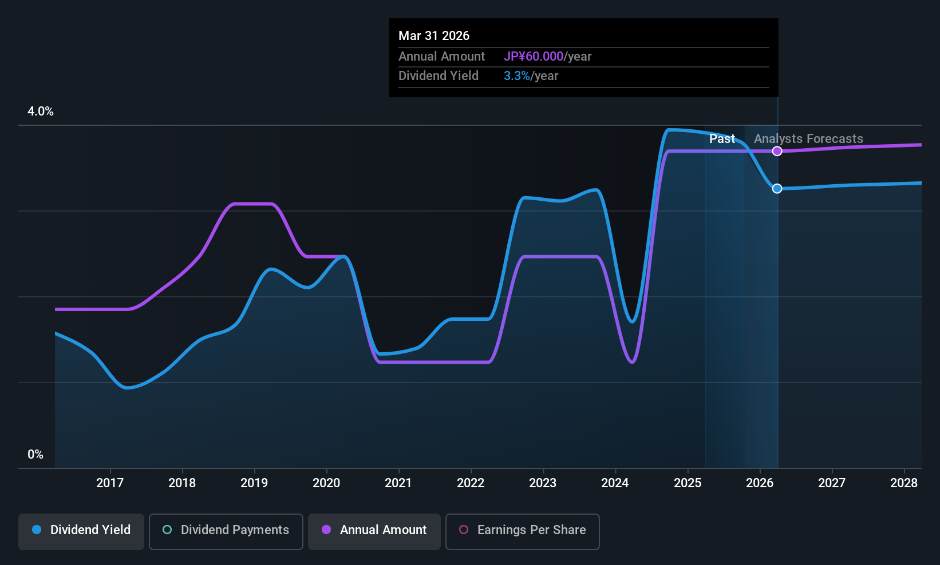Enable the Dividend Payments series
The height and width of the screenshot is (565, 940).
coord(226,531)
